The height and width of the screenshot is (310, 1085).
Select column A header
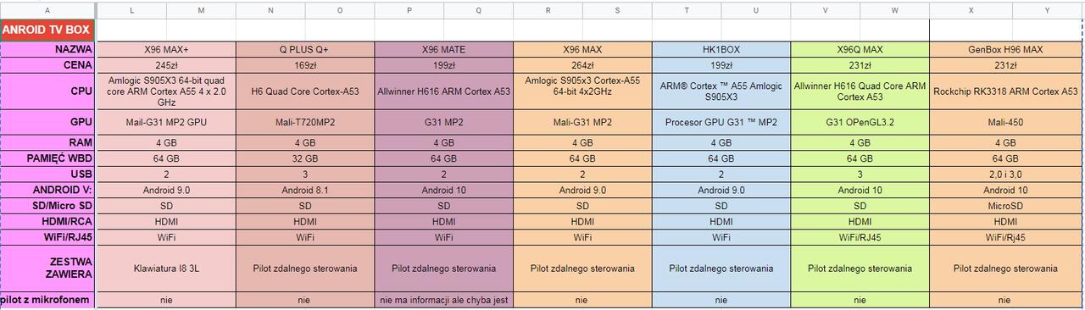(x=48, y=9)
